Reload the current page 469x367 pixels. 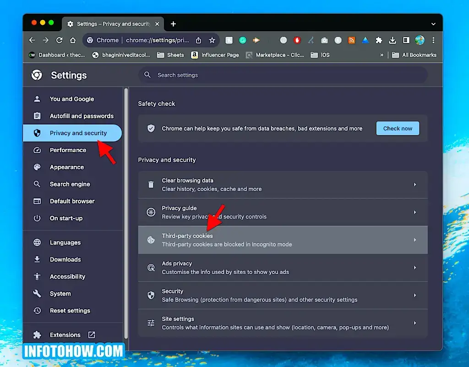tap(59, 40)
